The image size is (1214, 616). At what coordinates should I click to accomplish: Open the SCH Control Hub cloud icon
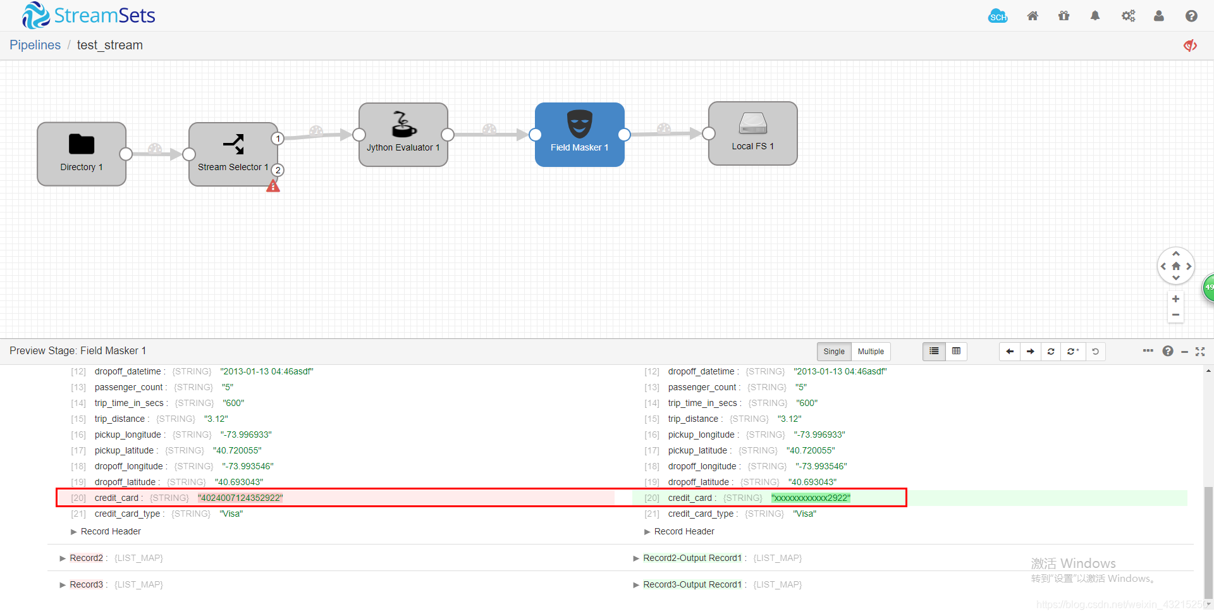click(x=998, y=16)
